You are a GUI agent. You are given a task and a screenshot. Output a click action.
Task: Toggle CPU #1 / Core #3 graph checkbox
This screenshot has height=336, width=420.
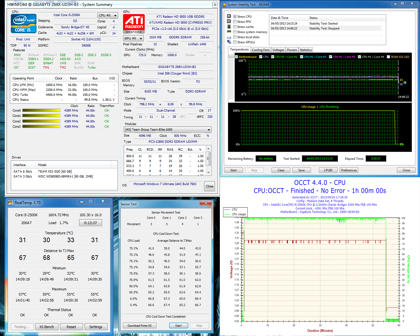point(330,57)
